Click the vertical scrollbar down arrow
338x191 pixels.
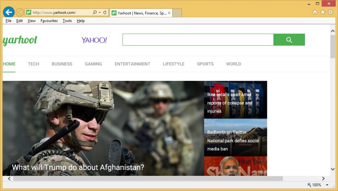tap(333, 169)
